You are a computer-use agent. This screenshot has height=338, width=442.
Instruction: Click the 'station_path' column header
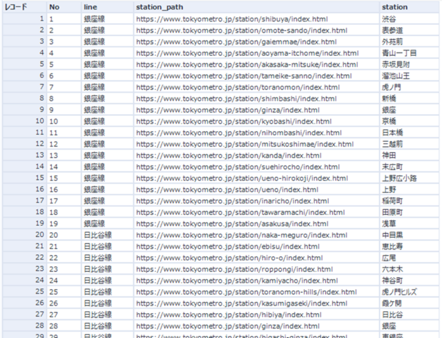point(256,7)
